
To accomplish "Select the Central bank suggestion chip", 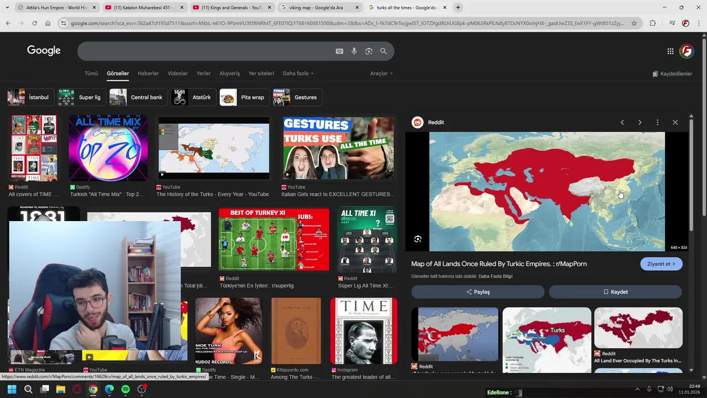I will [139, 97].
